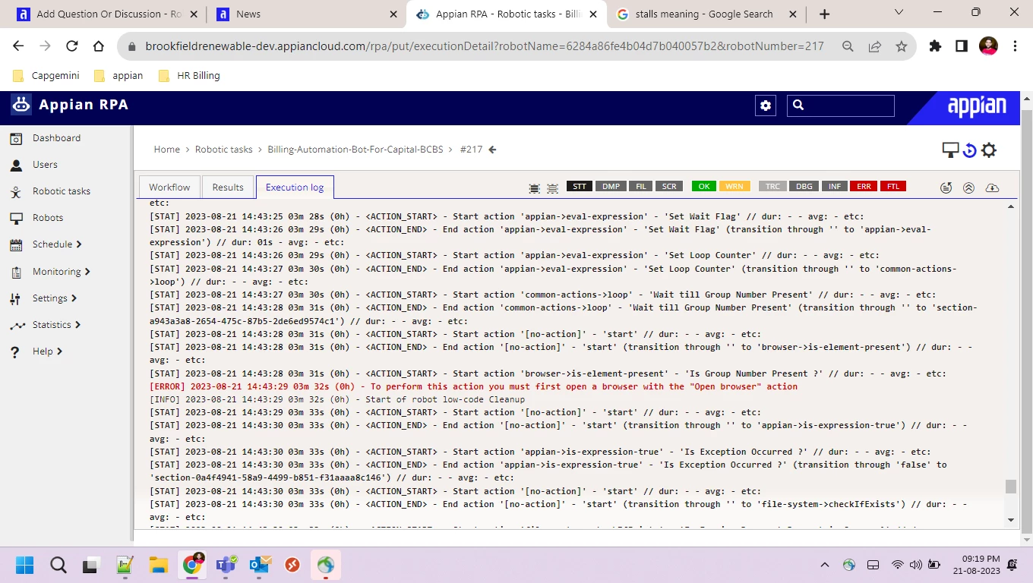Click the magnifier icon in the header search
1033x583 pixels.
pyautogui.click(x=798, y=106)
